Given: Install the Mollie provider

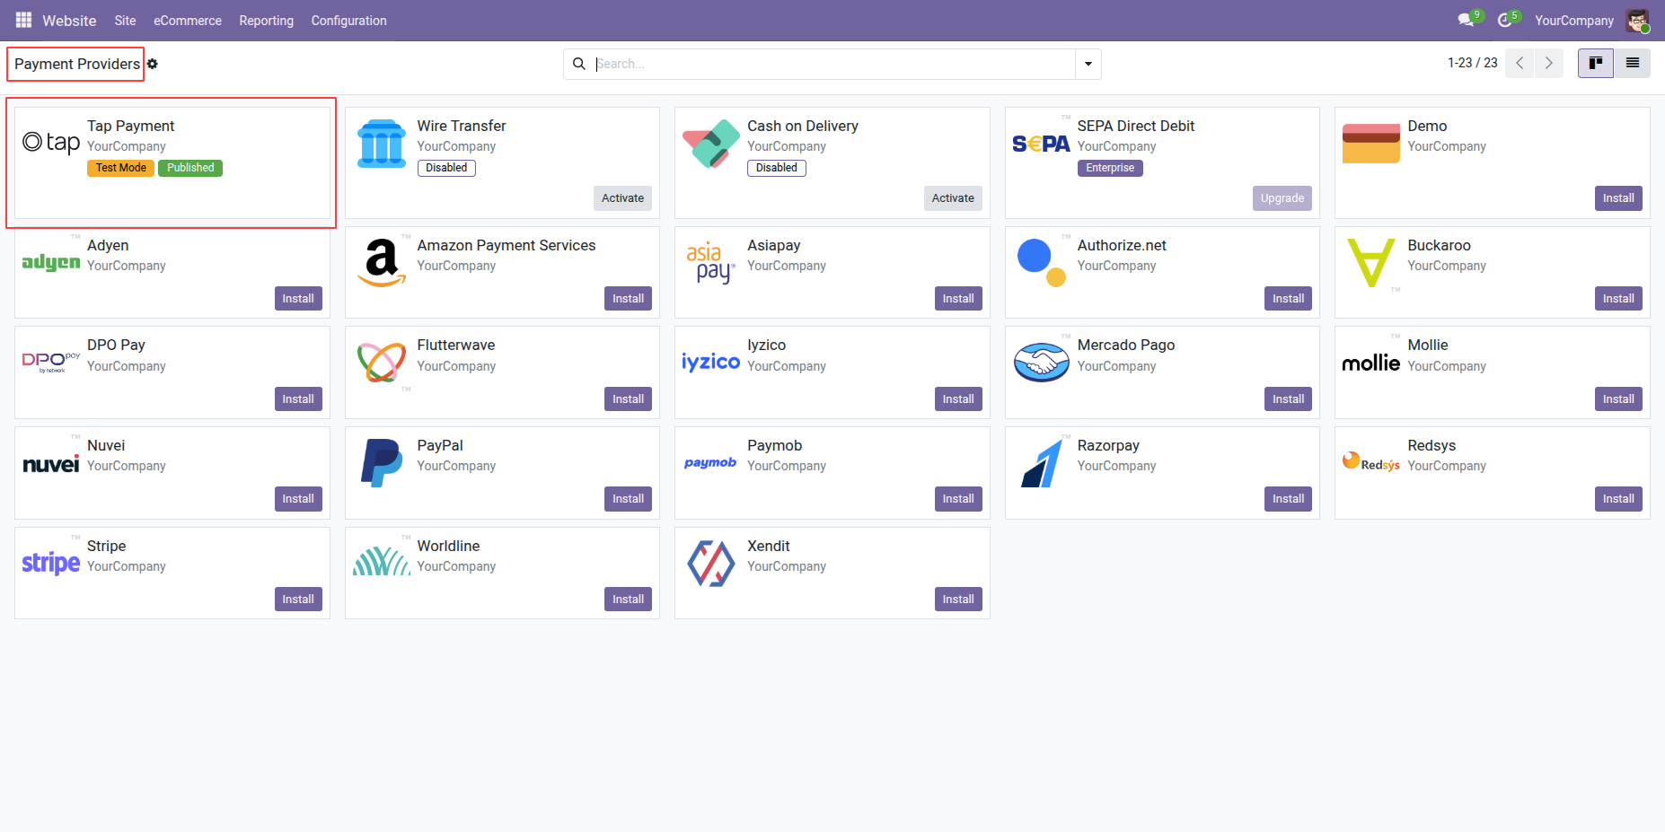Looking at the screenshot, I should click(1618, 399).
